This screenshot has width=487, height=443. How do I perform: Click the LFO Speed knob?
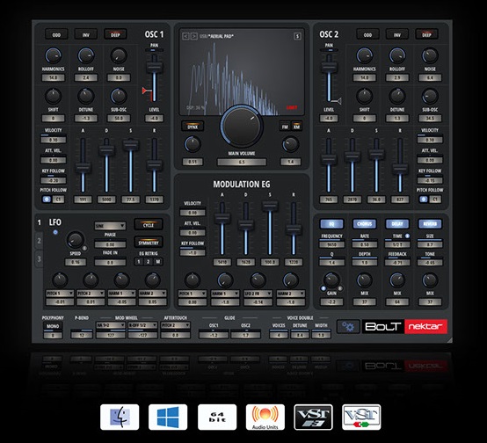[76, 240]
